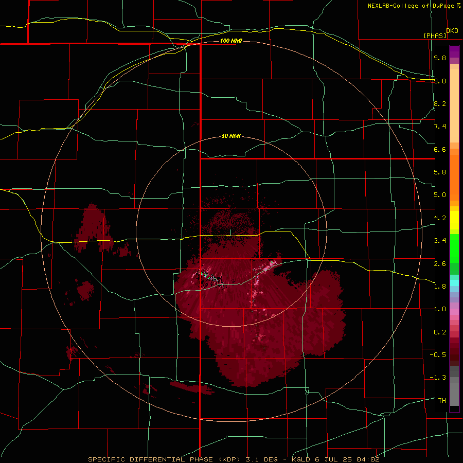This screenshot has width=463, height=463.
Task: Click the 9.8 value on the color scale
Action: [440, 58]
